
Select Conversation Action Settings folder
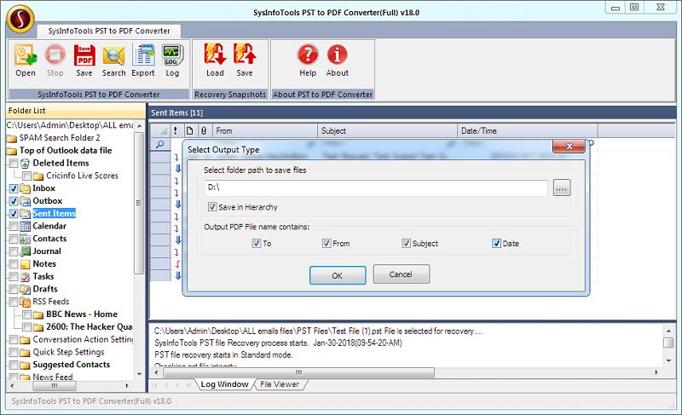pos(83,340)
